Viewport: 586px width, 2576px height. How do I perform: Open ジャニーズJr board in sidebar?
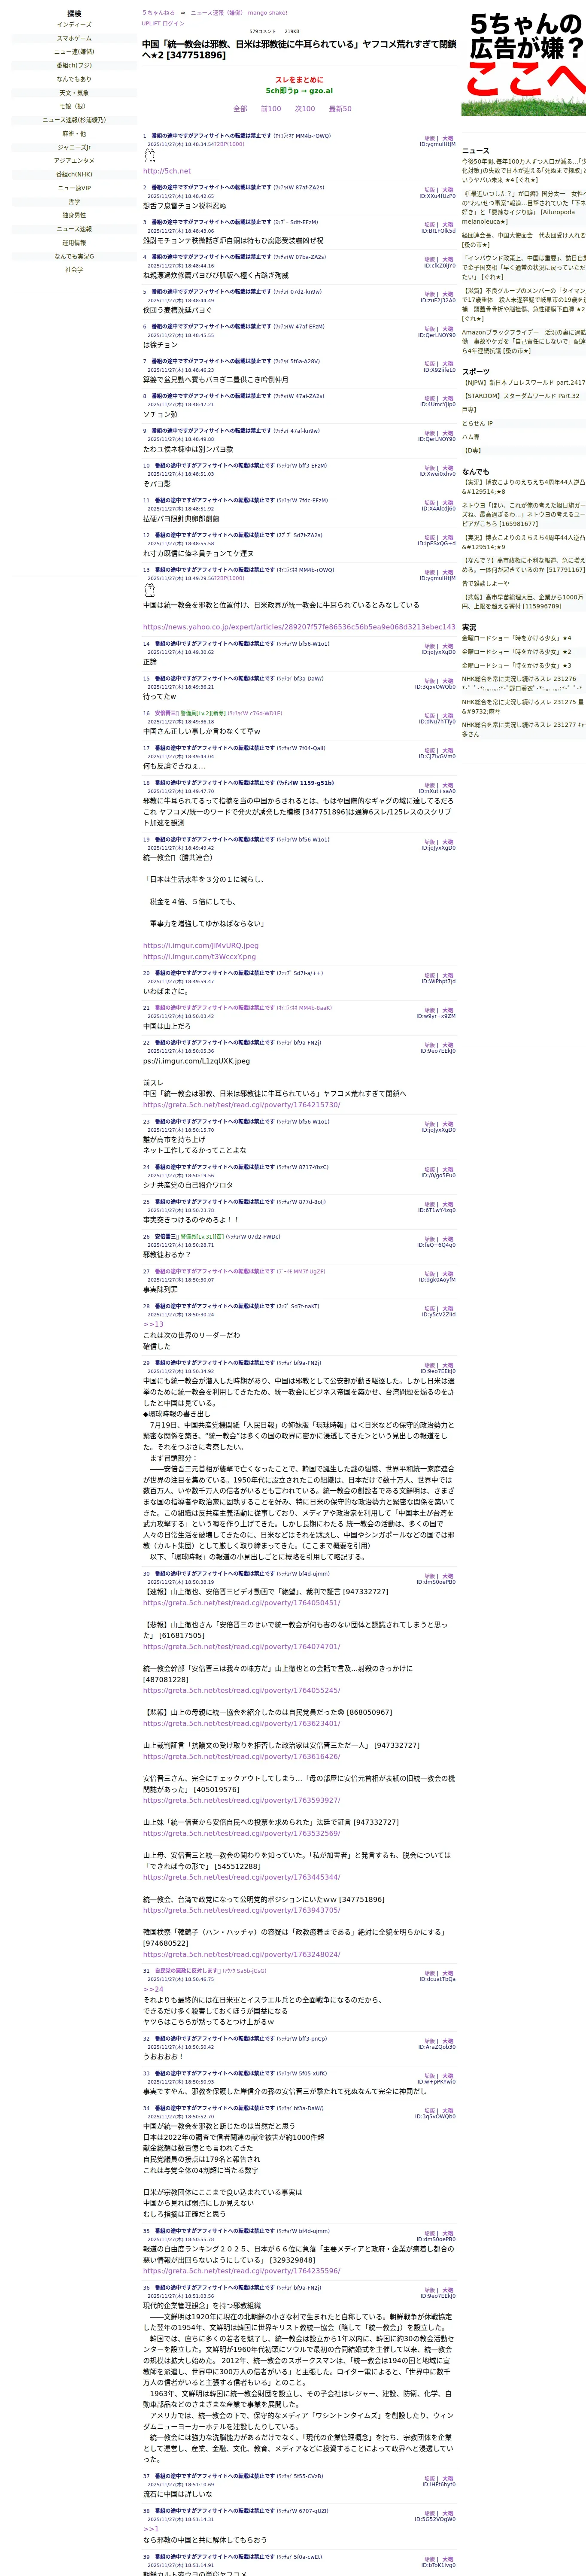pos(74,147)
